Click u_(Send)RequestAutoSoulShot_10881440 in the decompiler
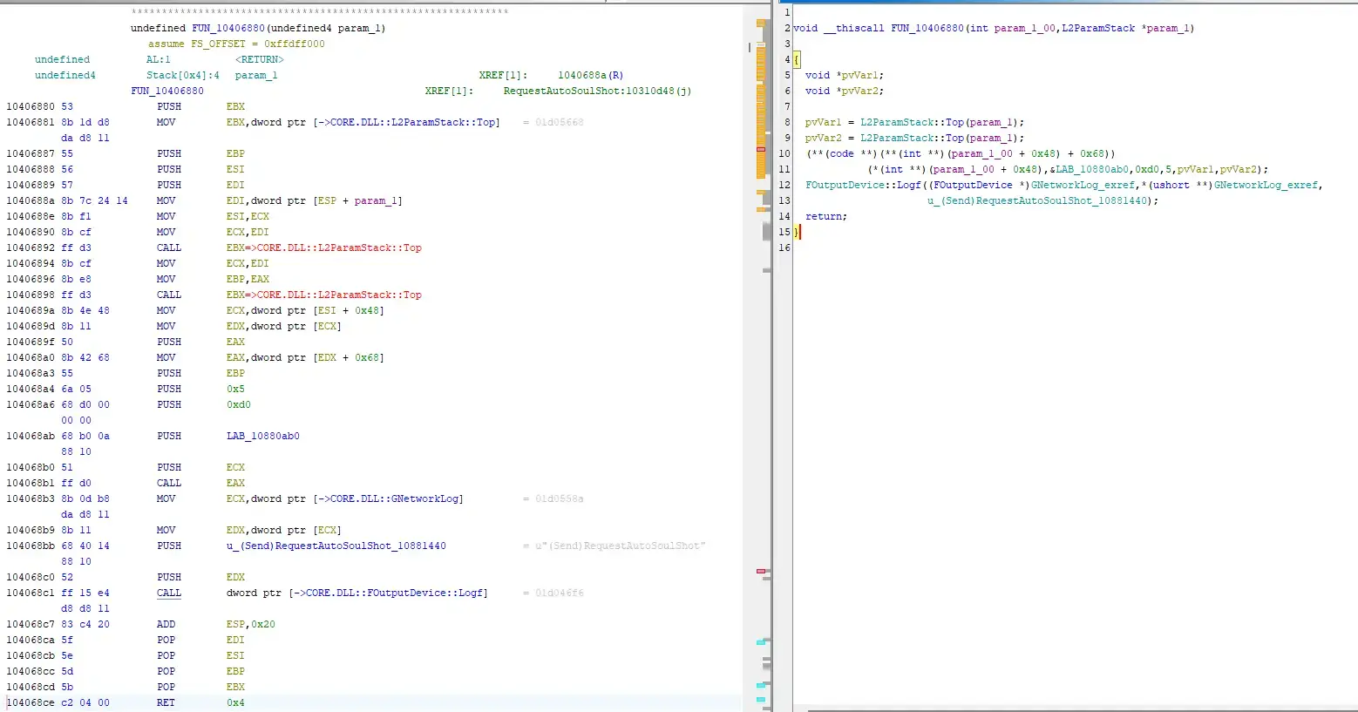This screenshot has width=1358, height=712. coord(1037,200)
